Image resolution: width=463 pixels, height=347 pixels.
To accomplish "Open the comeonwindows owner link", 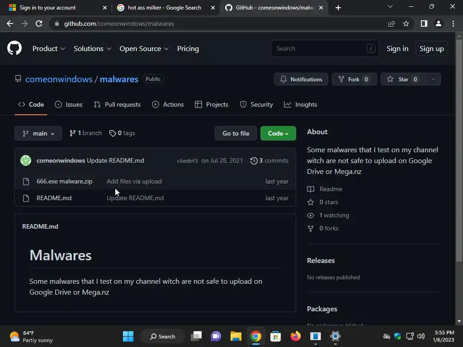I will (59, 79).
